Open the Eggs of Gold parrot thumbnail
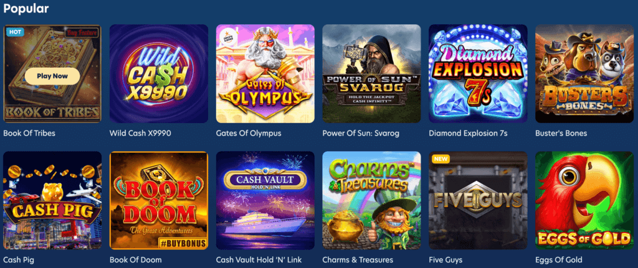 tap(584, 201)
